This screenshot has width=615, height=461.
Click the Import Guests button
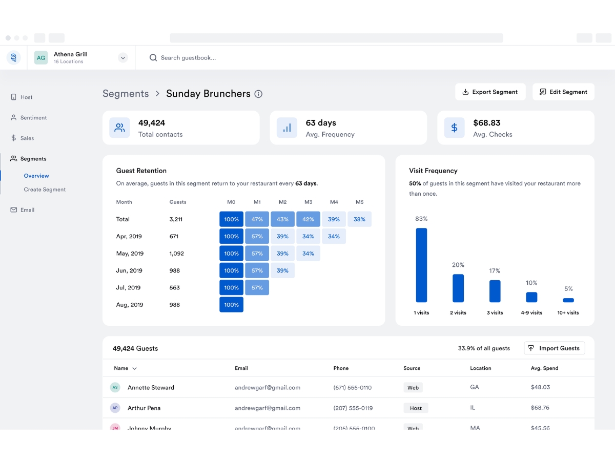coord(554,348)
